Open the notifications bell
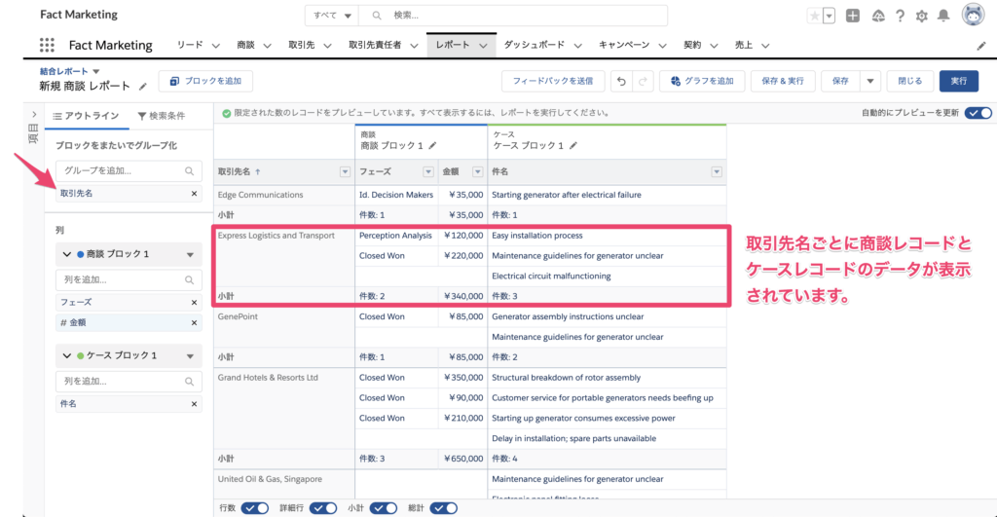The width and height of the screenshot is (997, 517). (x=943, y=16)
